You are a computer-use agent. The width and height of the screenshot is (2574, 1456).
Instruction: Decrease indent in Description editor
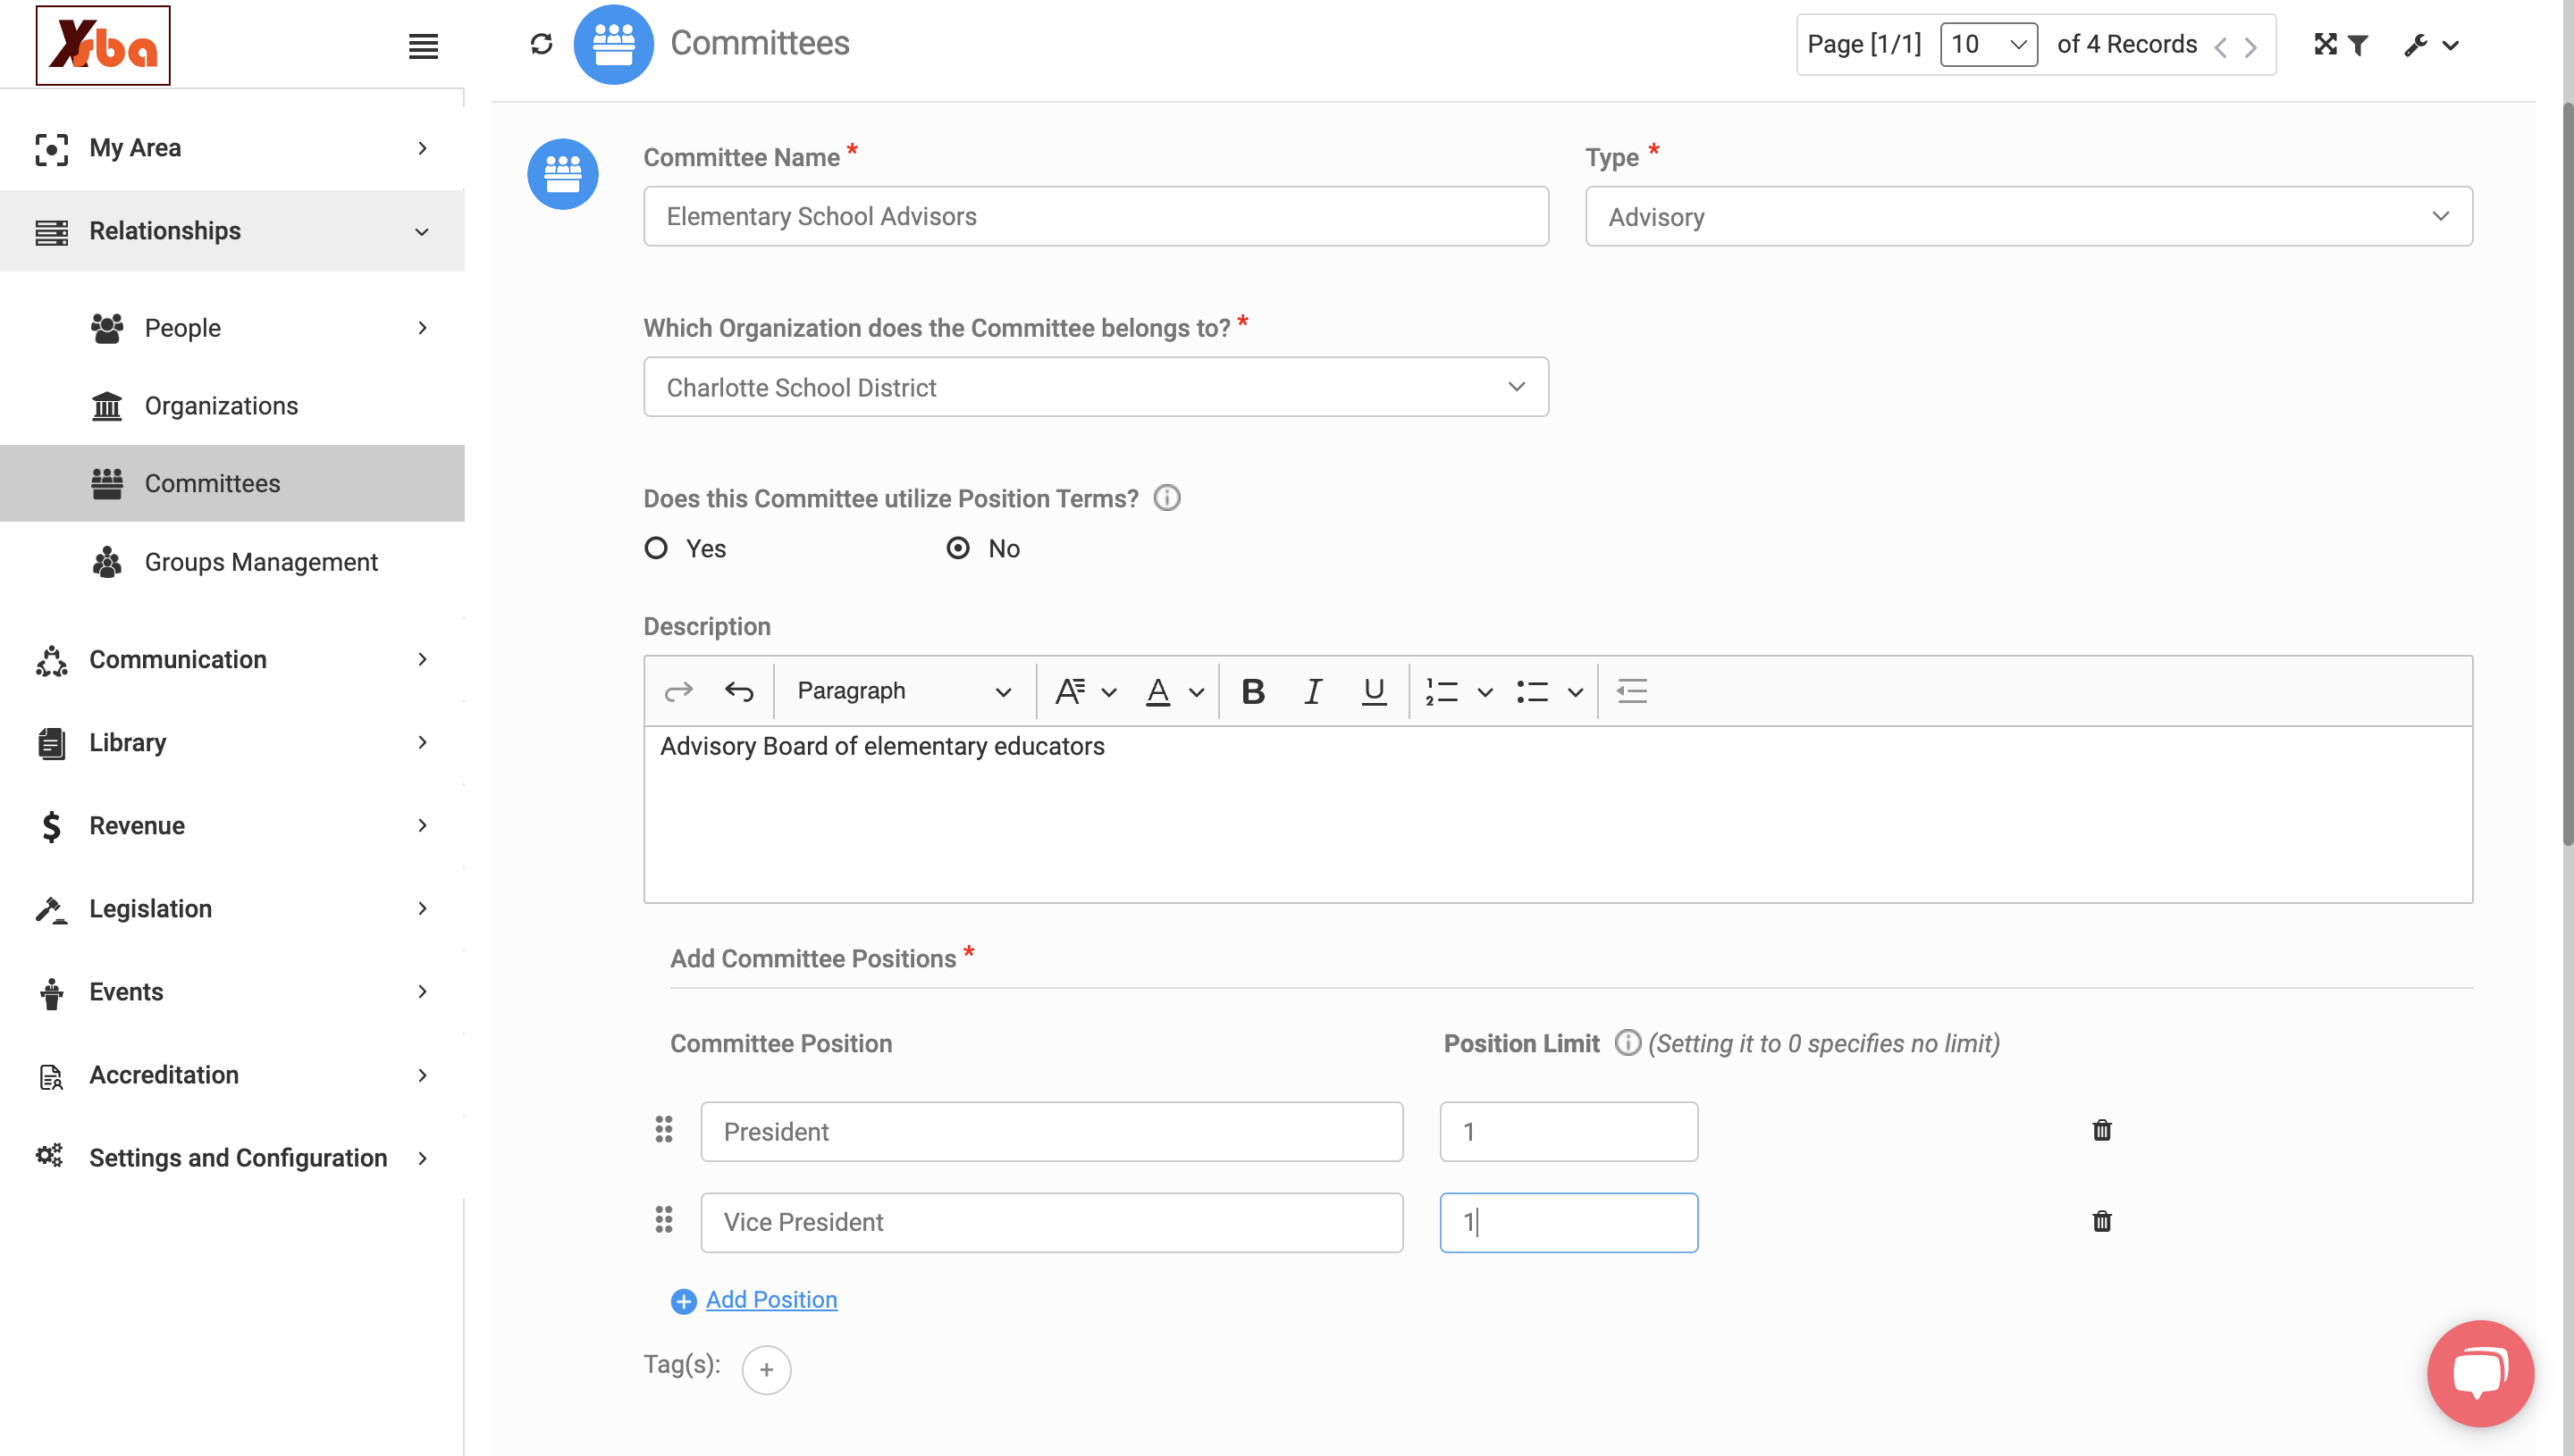1633,691
